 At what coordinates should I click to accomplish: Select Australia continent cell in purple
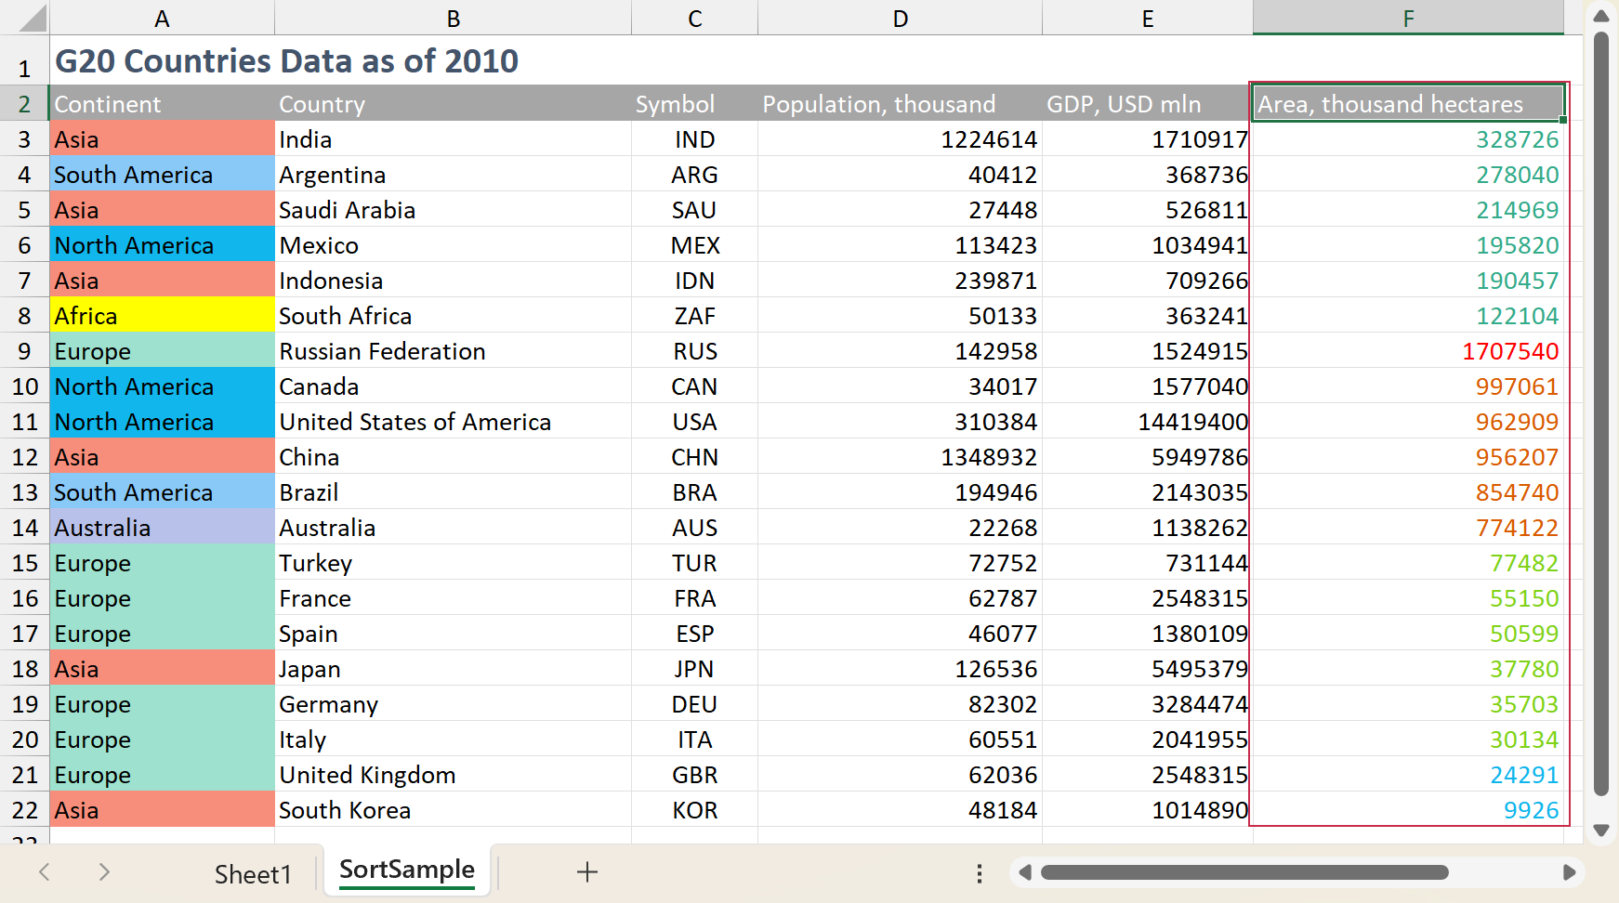(x=162, y=528)
